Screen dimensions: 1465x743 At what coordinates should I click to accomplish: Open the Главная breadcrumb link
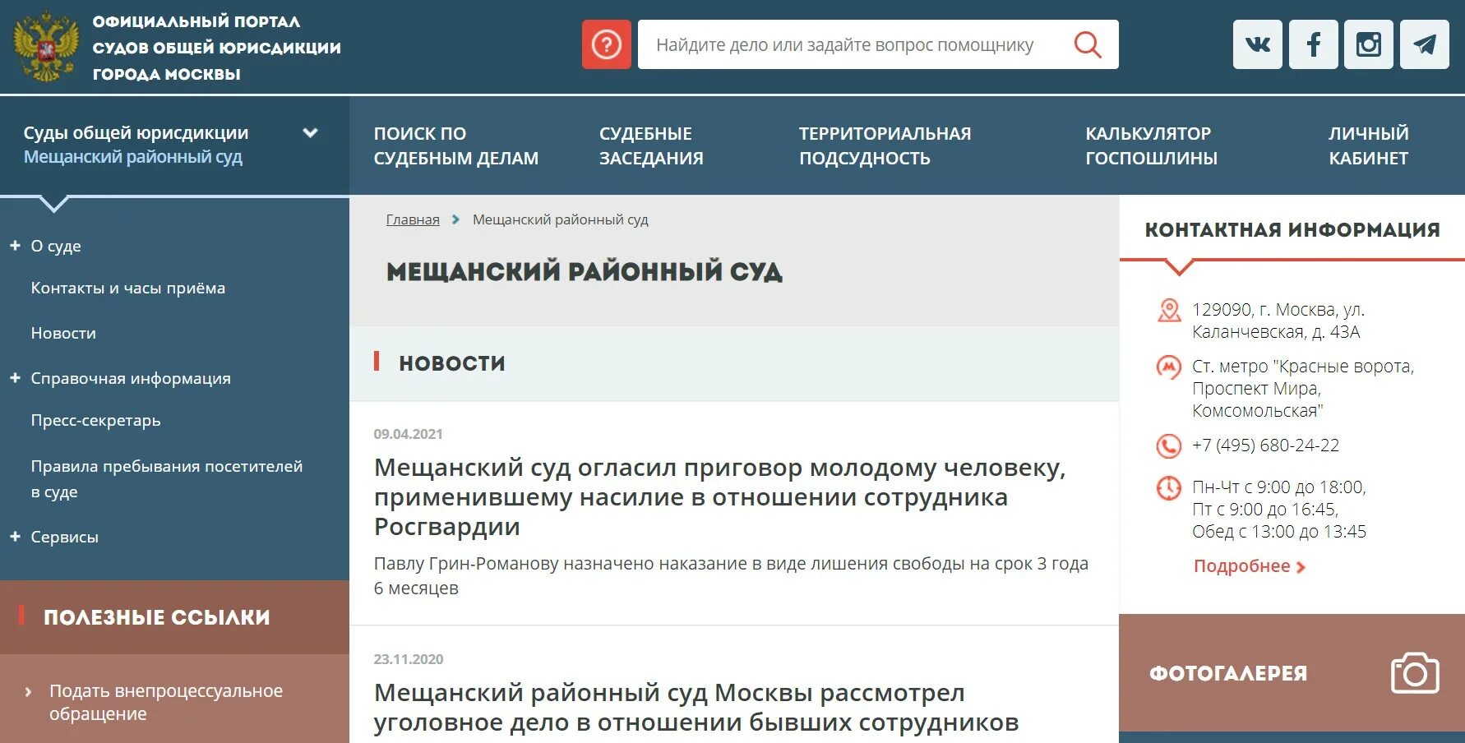point(412,219)
